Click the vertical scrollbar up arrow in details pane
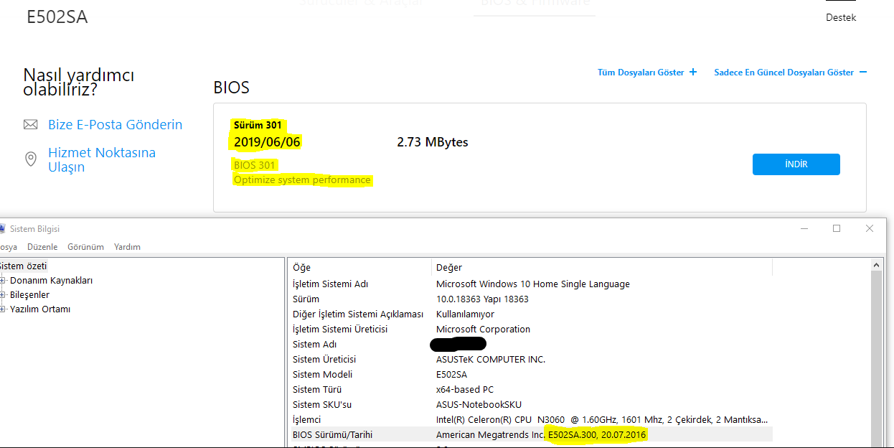Screen dimensions: 894x448 pyautogui.click(x=877, y=266)
